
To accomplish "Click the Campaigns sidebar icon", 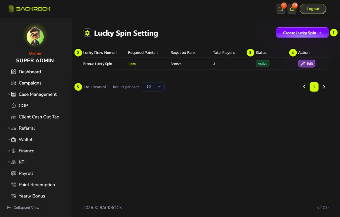I will pos(14,83).
